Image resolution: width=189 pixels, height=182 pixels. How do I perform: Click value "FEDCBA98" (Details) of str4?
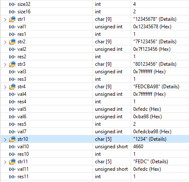(156, 87)
